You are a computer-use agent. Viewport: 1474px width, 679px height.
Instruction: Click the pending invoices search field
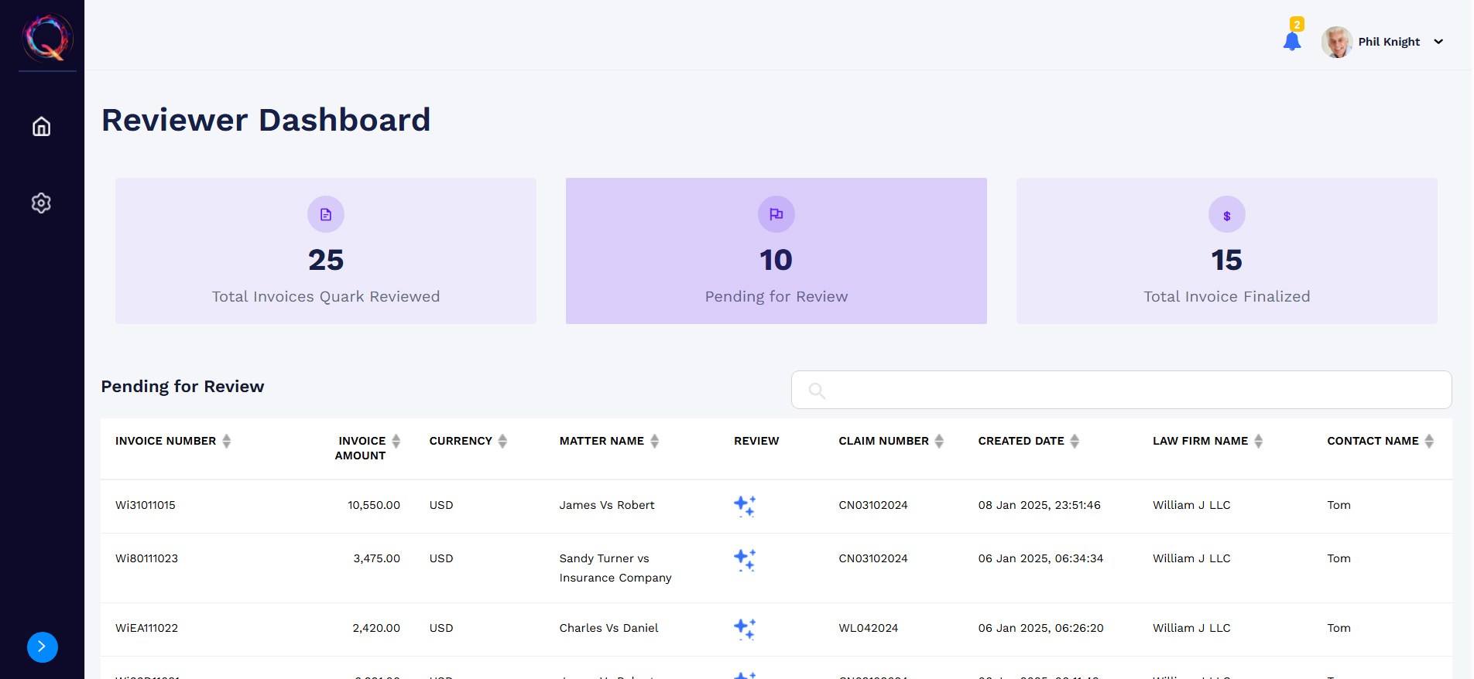1121,390
